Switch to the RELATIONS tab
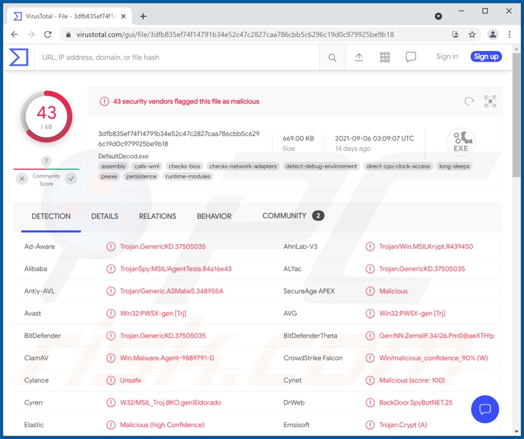The height and width of the screenshot is (439, 524). click(x=157, y=216)
